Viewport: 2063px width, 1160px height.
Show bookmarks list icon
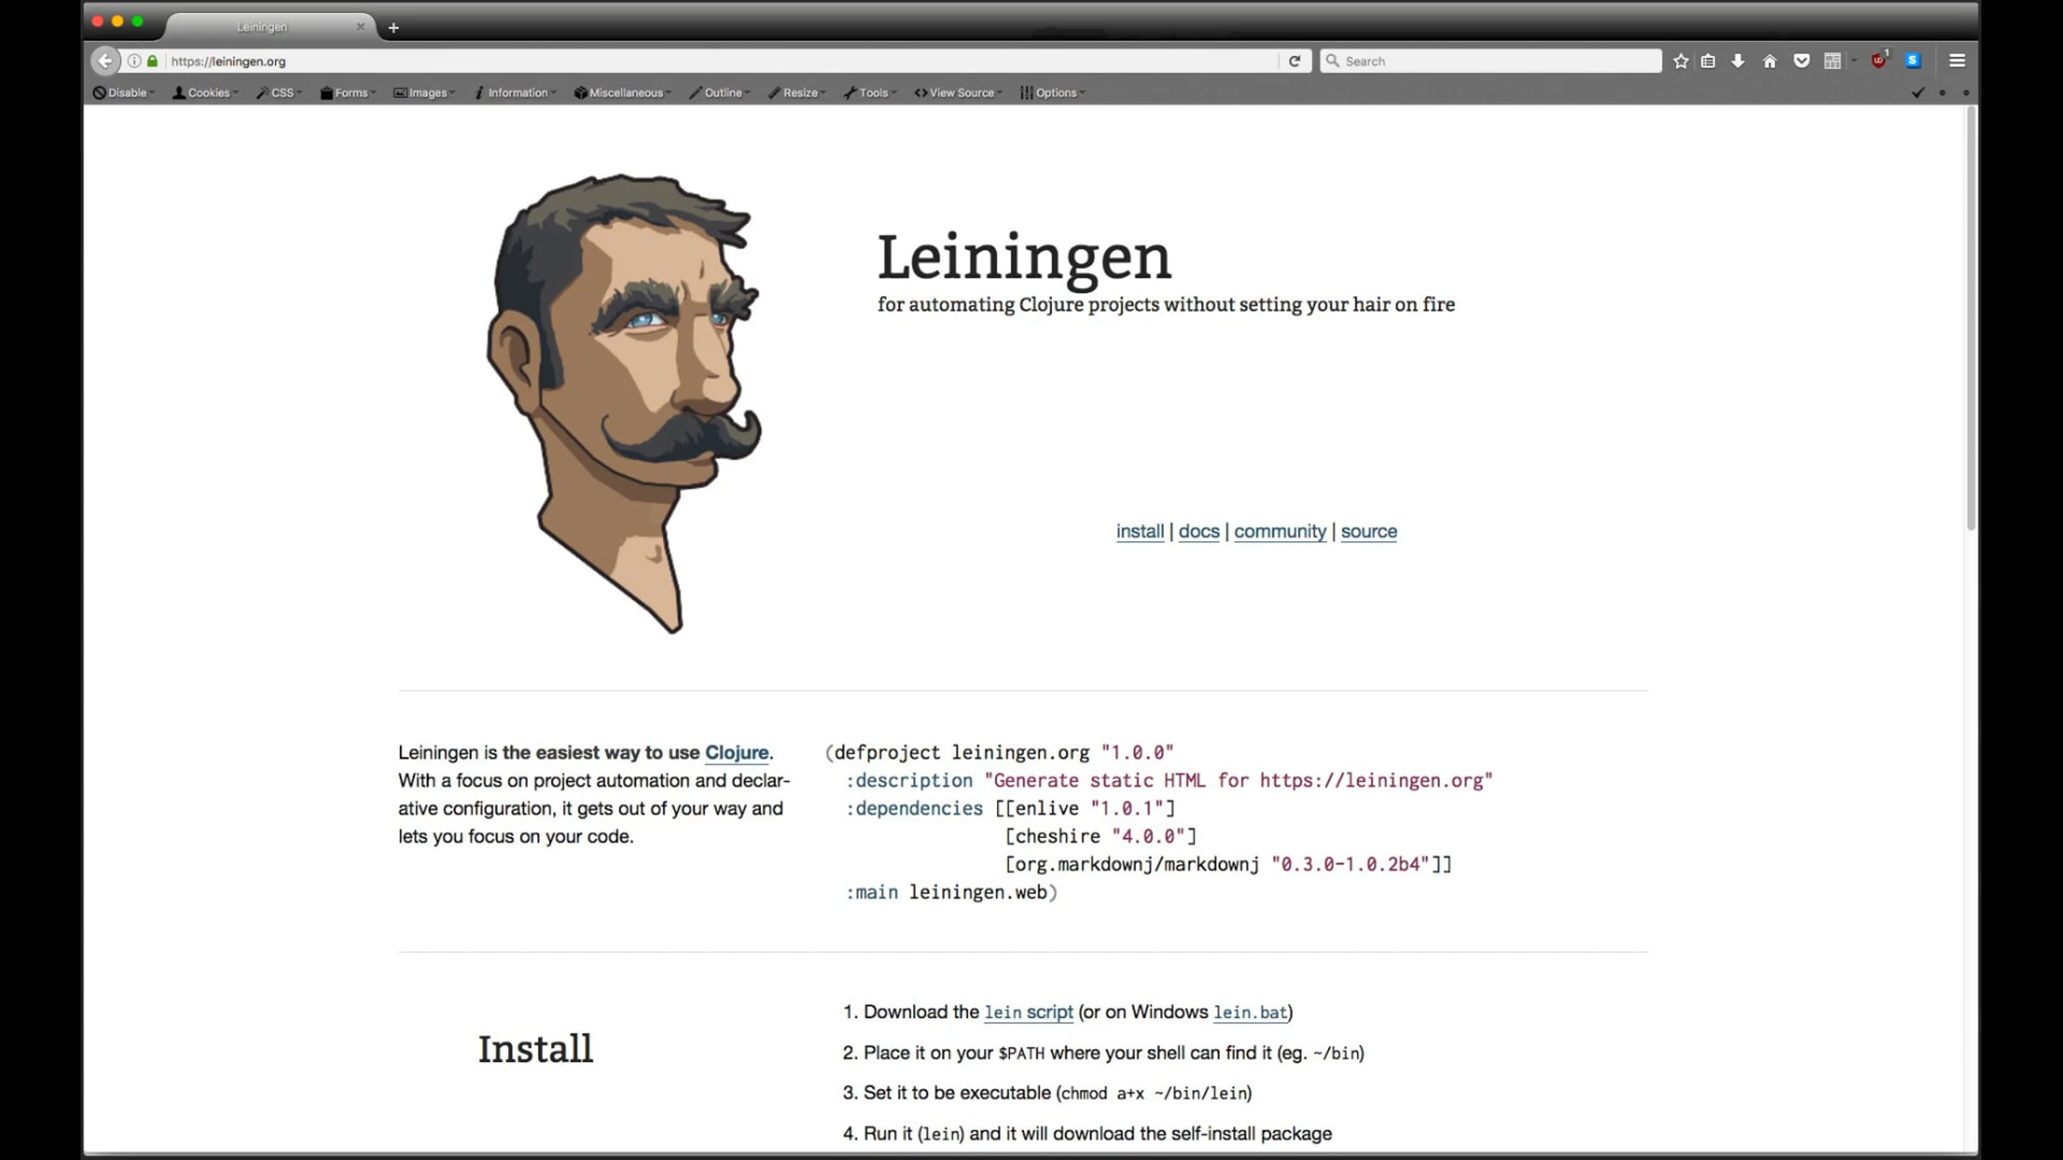pos(1708,61)
